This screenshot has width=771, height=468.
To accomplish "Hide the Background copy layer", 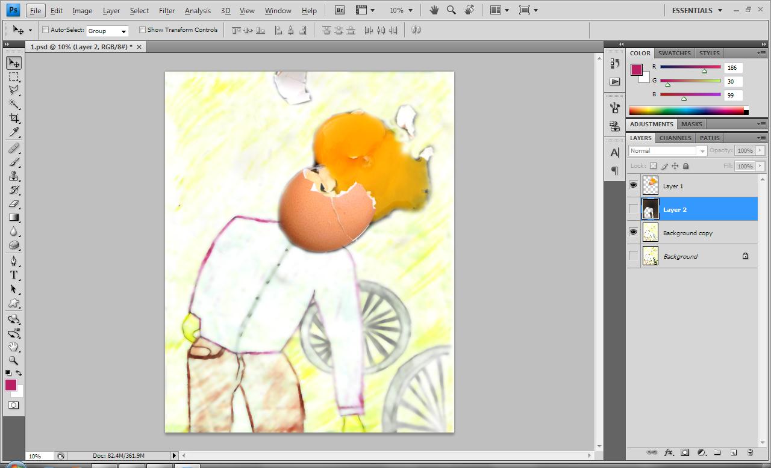I will [x=633, y=233].
